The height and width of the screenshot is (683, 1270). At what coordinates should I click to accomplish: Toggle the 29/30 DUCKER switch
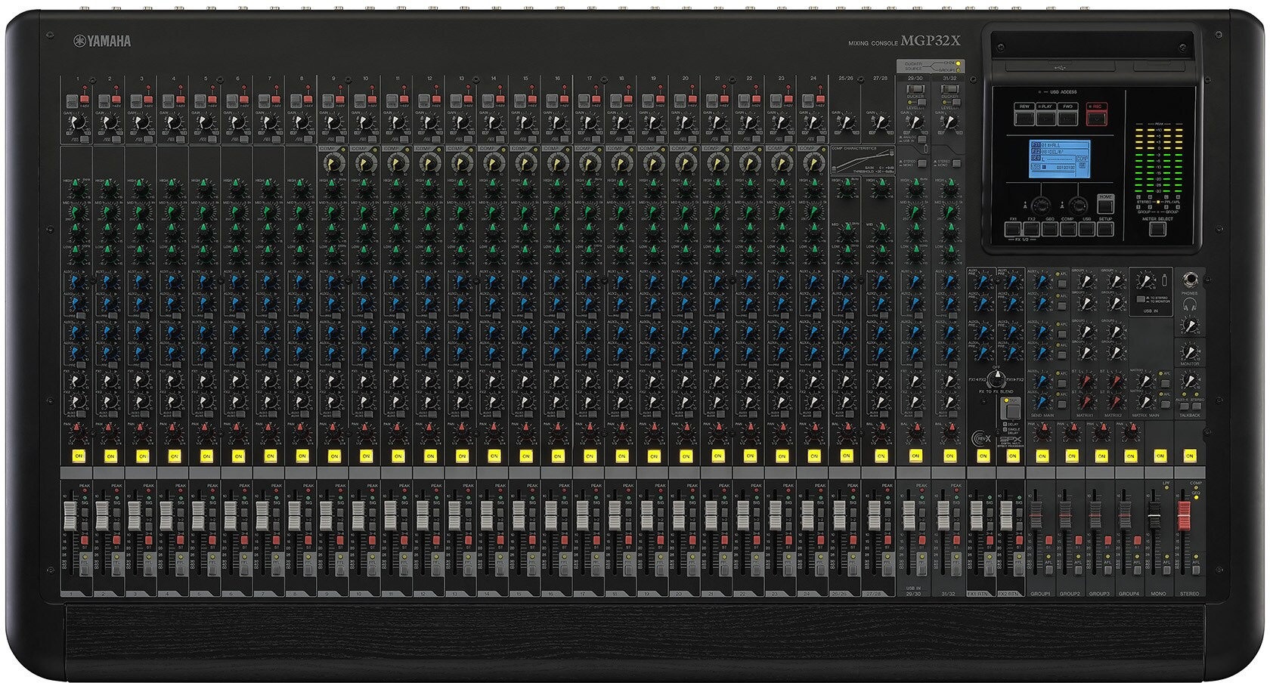(915, 88)
